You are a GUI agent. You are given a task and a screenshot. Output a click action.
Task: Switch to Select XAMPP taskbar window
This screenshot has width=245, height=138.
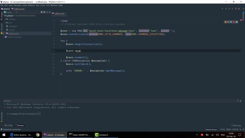pyautogui.click(x=80, y=135)
